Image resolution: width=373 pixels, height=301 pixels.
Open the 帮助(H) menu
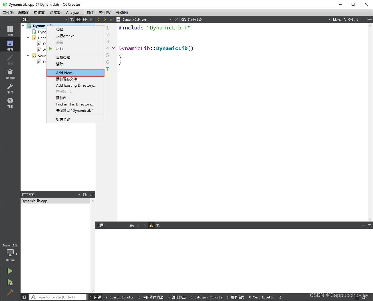tap(122, 12)
